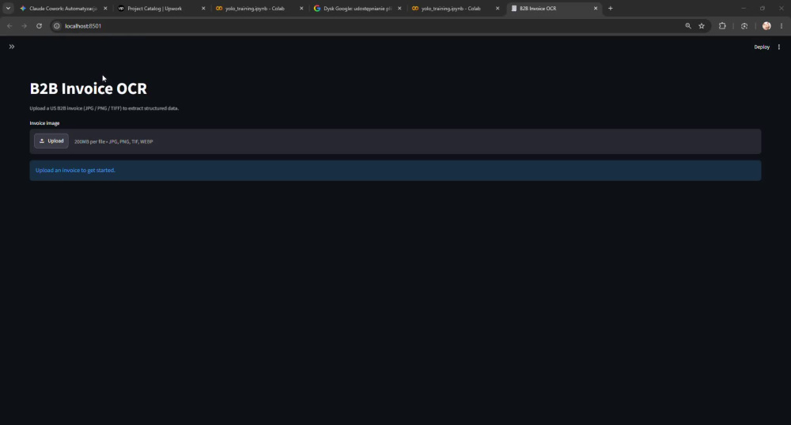Close the Claude Cowork tab
Screen dimensions: 791x425
coord(105,9)
